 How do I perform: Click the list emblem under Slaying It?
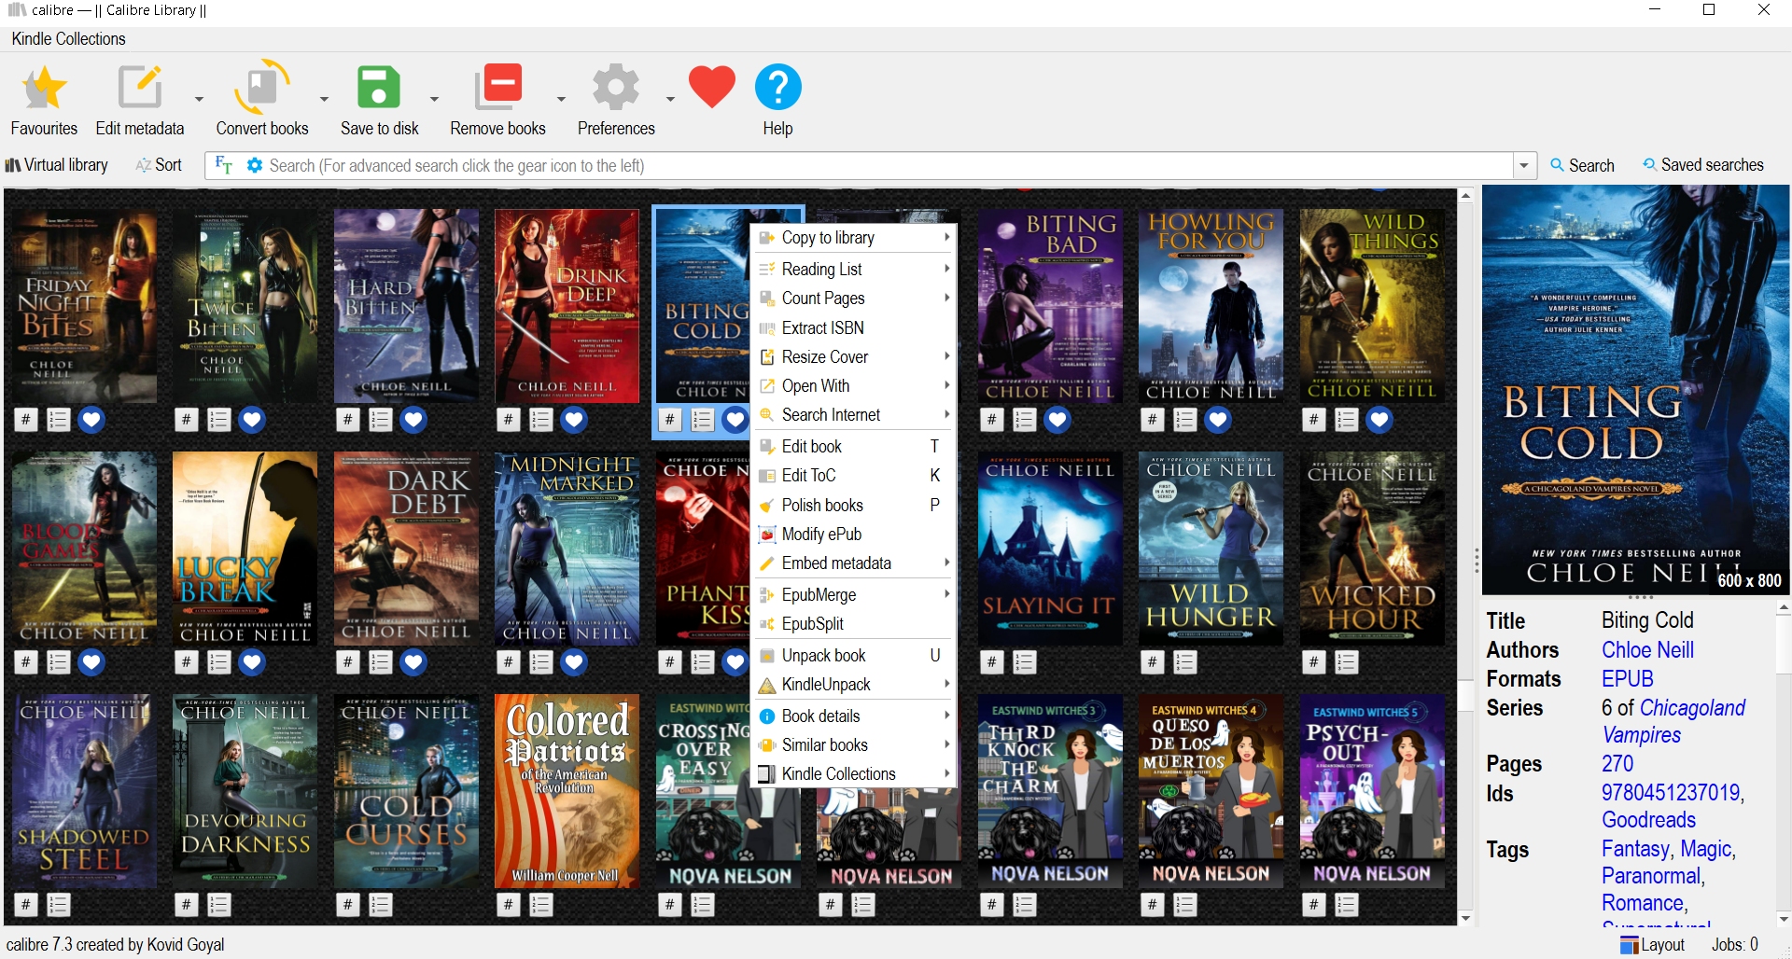[x=1025, y=662]
